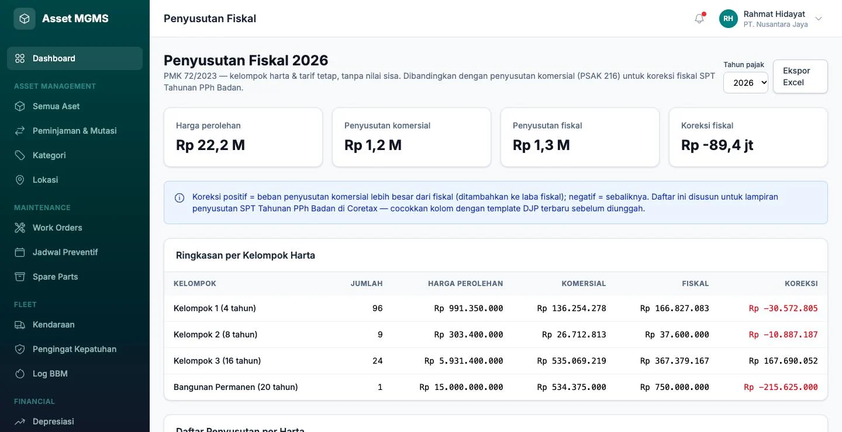Viewport: 842px width, 432px height.
Task: Click the Kendaraan truck icon
Action: pyautogui.click(x=20, y=325)
